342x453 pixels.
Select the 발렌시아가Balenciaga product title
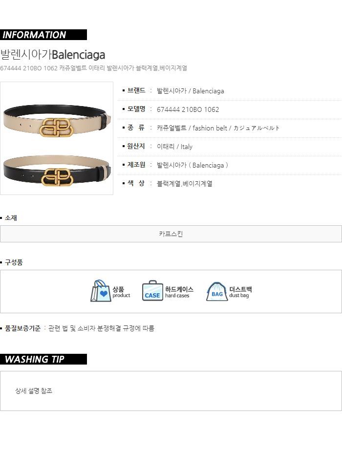(53, 55)
